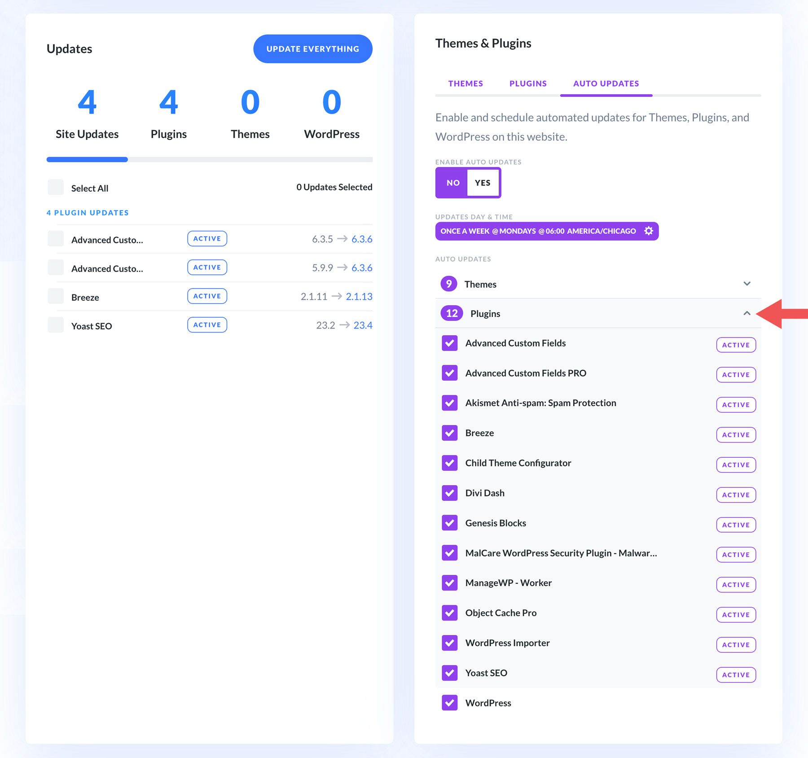Expand the Themes auto updates section
This screenshot has width=808, height=758.
point(747,284)
